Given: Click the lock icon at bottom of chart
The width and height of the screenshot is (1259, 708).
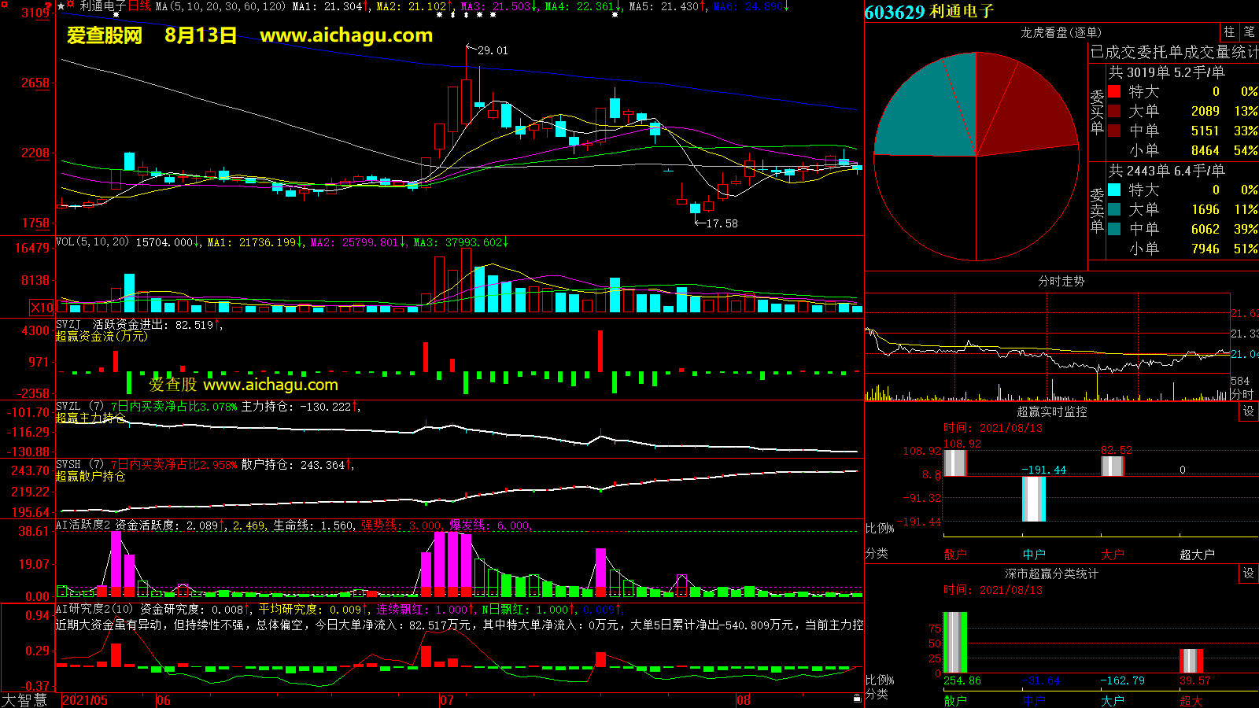Looking at the screenshot, I should click(857, 699).
